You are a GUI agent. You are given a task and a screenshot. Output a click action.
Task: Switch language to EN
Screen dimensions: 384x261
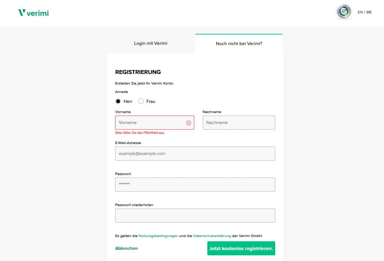point(360,12)
